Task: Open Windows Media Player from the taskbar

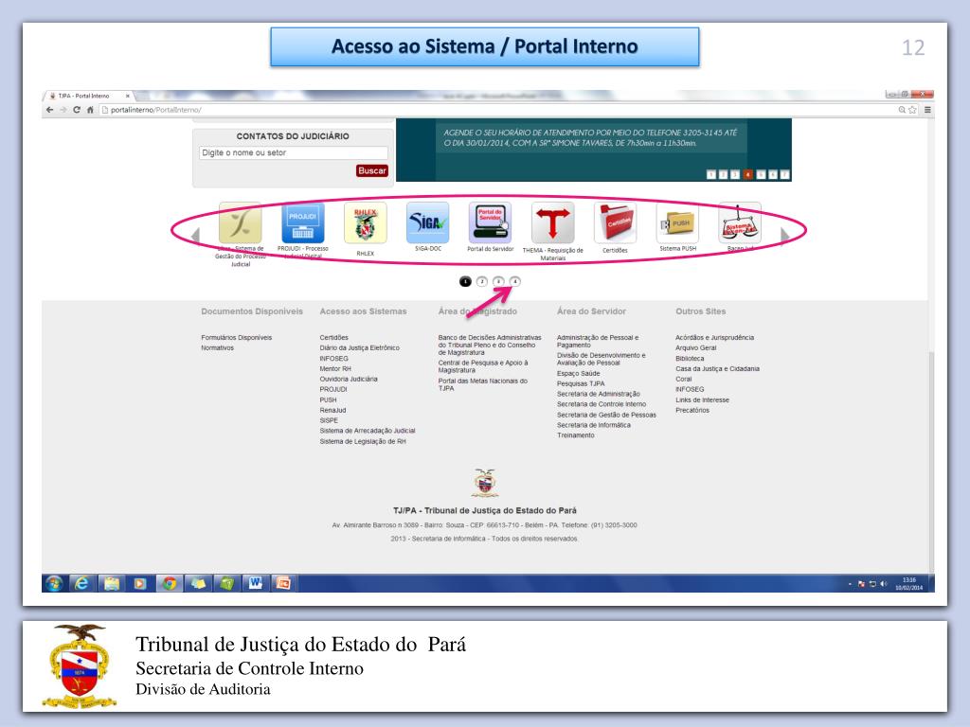Action: [140, 583]
